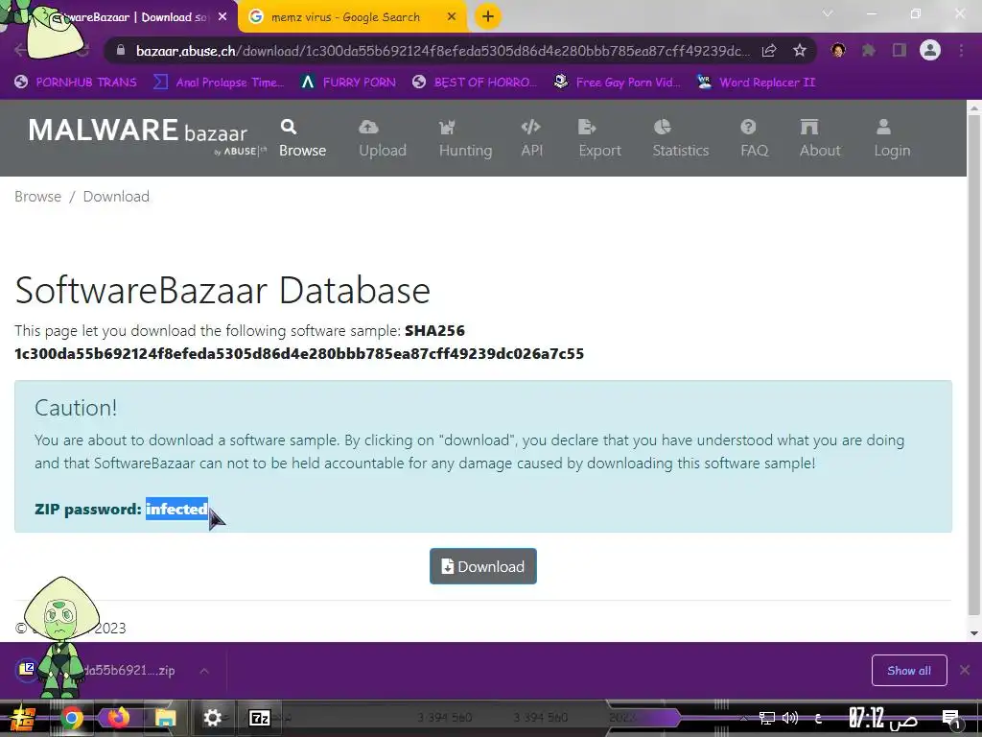Viewport: 982px width, 737px height.
Task: Expand the downloaded zip file options chevron
Action: click(204, 671)
